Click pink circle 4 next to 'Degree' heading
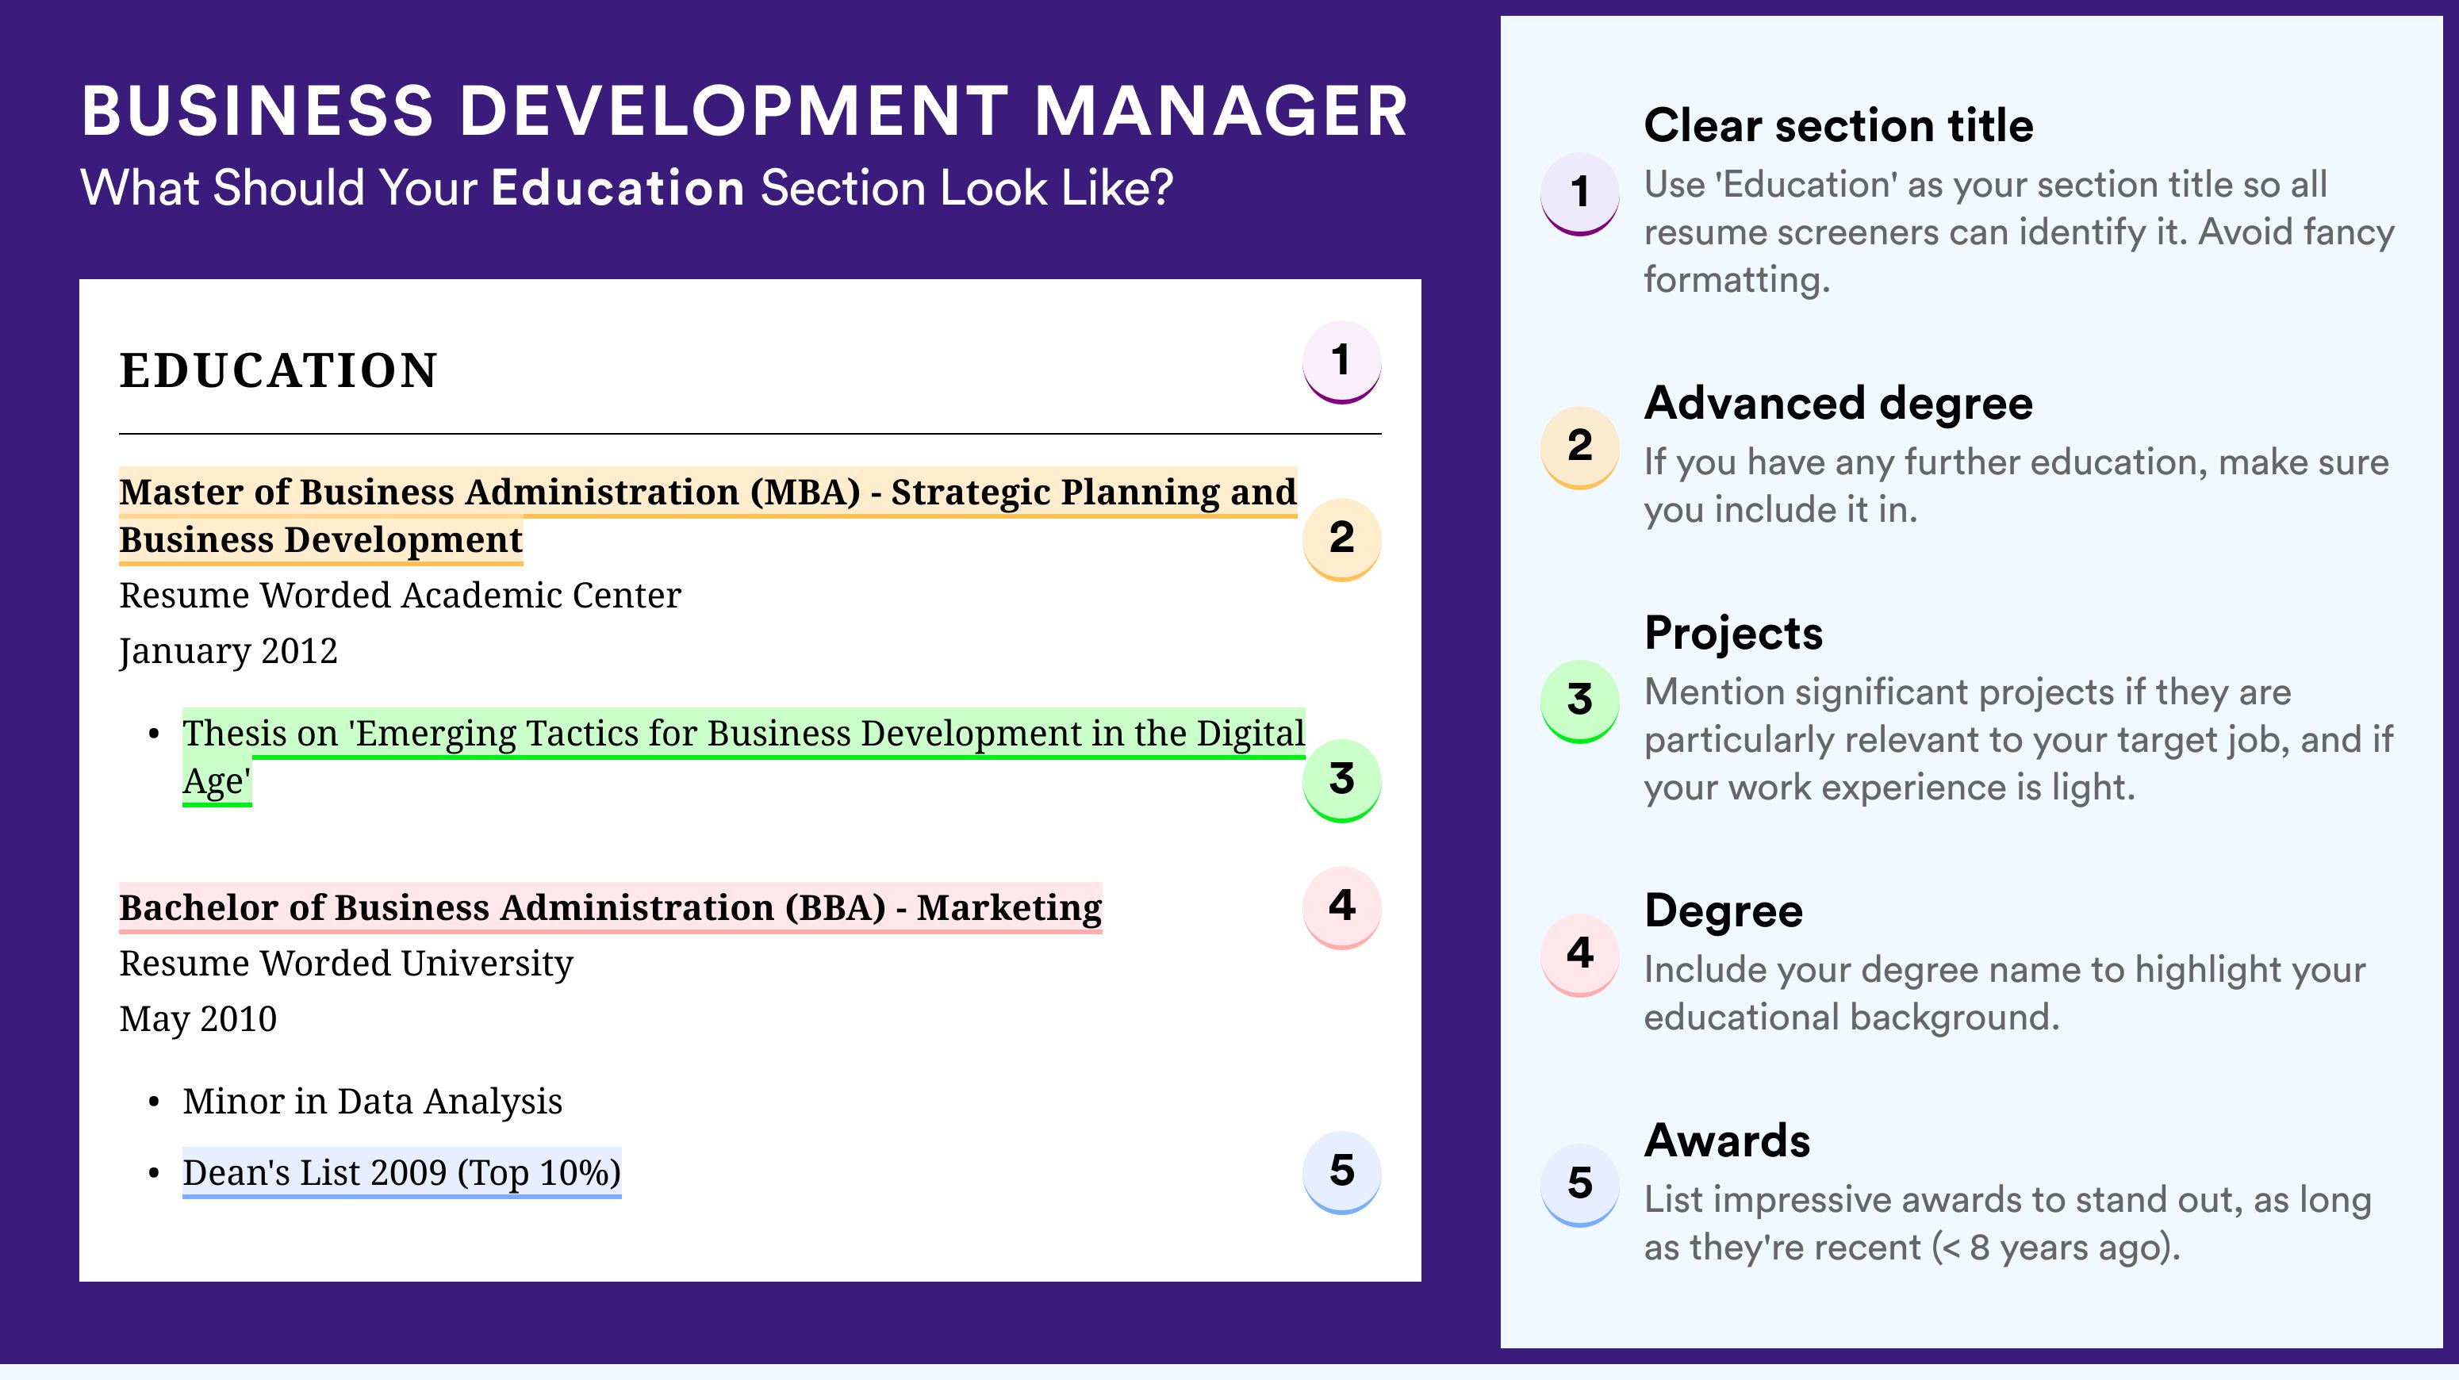The image size is (2459, 1380). pos(1580,956)
